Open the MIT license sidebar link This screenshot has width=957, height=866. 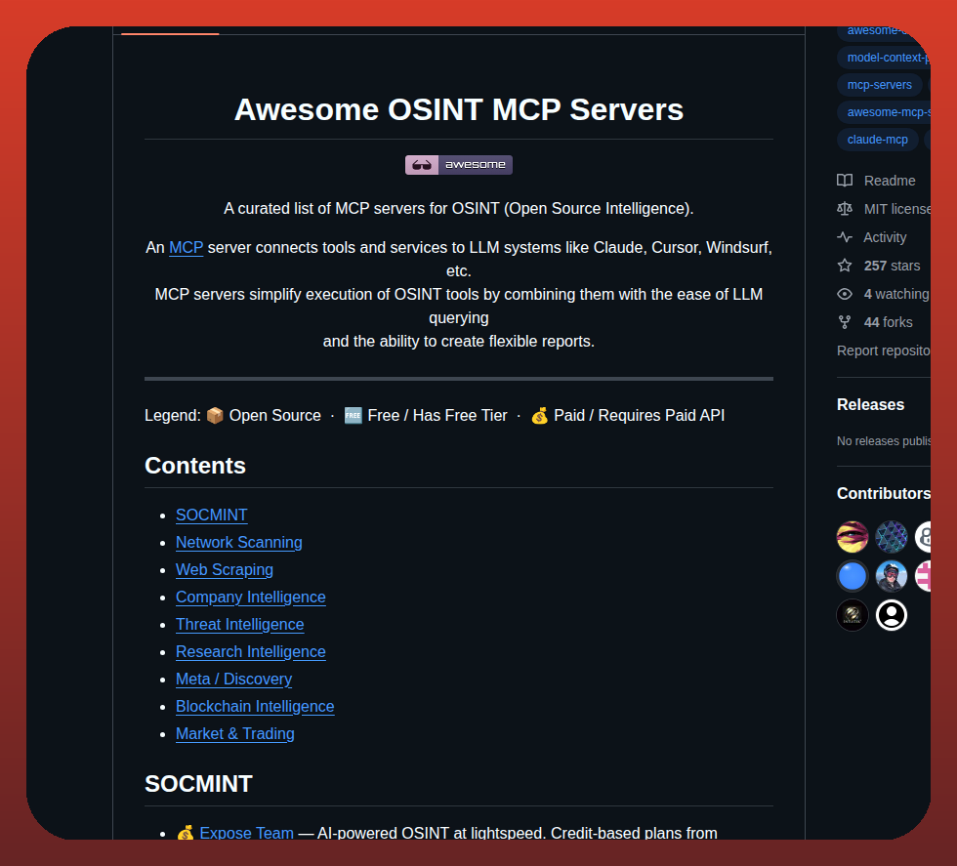coord(897,209)
